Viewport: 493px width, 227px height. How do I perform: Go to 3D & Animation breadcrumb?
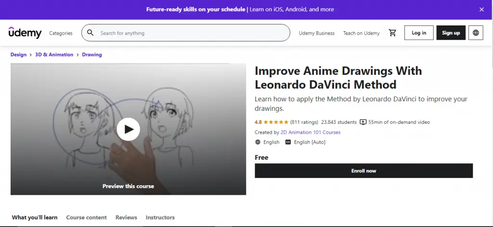pyautogui.click(x=54, y=55)
